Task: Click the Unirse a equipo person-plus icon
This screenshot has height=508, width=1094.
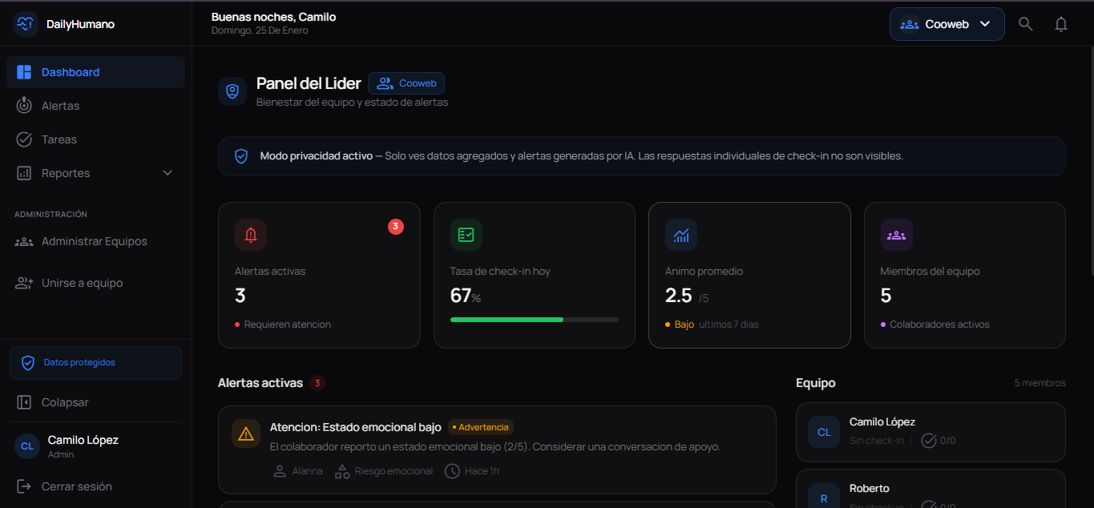Action: [x=23, y=283]
